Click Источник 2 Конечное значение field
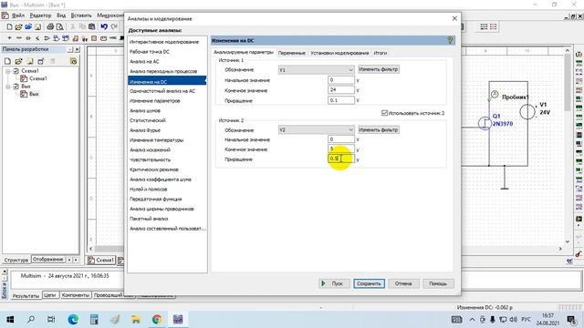 [341, 149]
